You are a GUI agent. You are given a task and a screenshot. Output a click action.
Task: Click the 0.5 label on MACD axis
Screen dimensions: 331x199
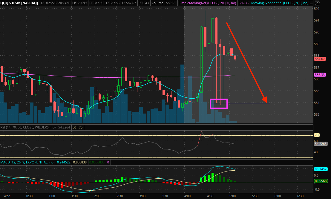pos(316,176)
